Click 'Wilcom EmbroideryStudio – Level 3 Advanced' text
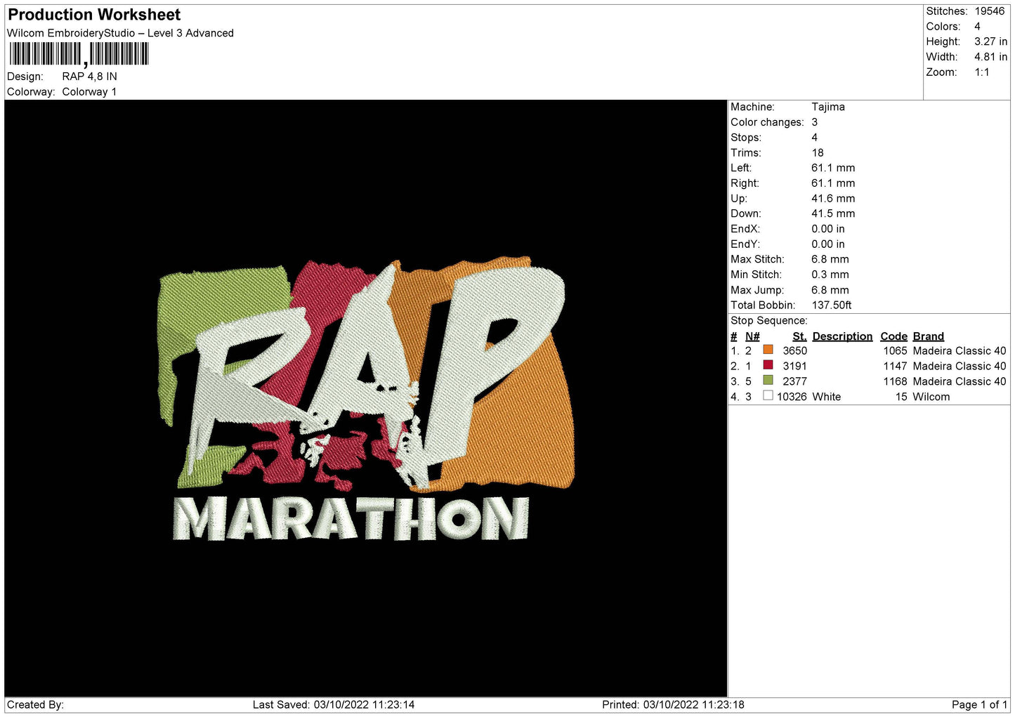 tap(120, 33)
